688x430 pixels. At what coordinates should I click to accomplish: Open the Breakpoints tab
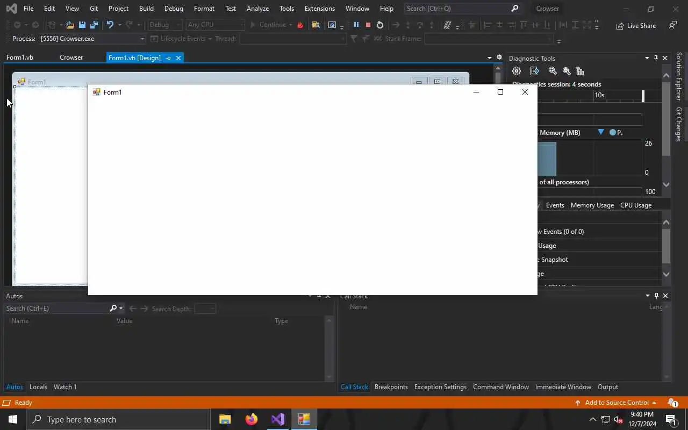(x=391, y=387)
